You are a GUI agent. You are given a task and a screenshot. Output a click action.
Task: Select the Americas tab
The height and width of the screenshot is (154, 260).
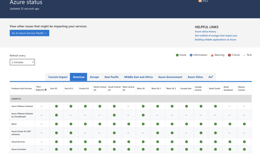pyautogui.click(x=79, y=77)
